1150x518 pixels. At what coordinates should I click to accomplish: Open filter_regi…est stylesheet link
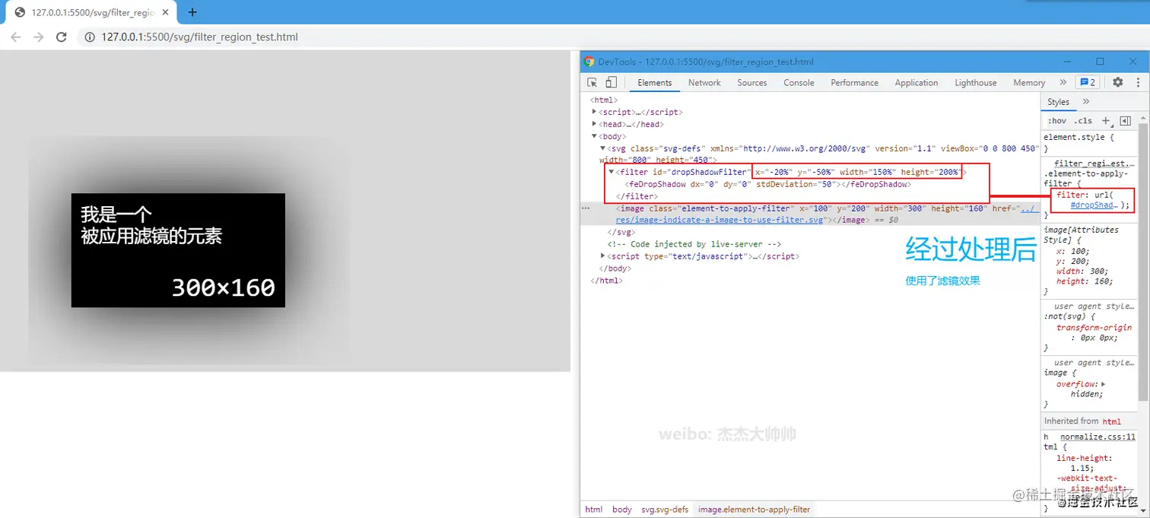[1094, 164]
